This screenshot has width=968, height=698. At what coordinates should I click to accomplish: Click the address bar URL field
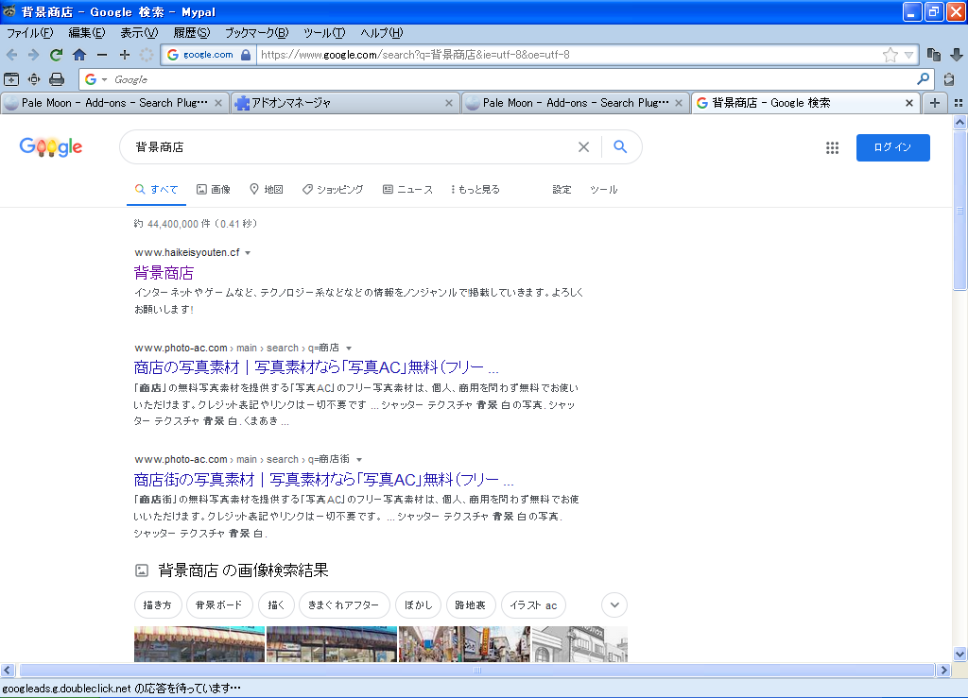[568, 55]
